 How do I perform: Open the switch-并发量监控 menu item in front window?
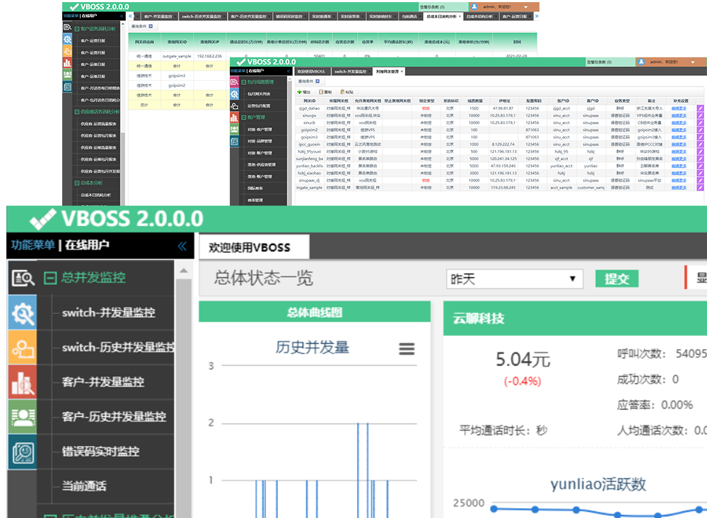[x=109, y=313]
